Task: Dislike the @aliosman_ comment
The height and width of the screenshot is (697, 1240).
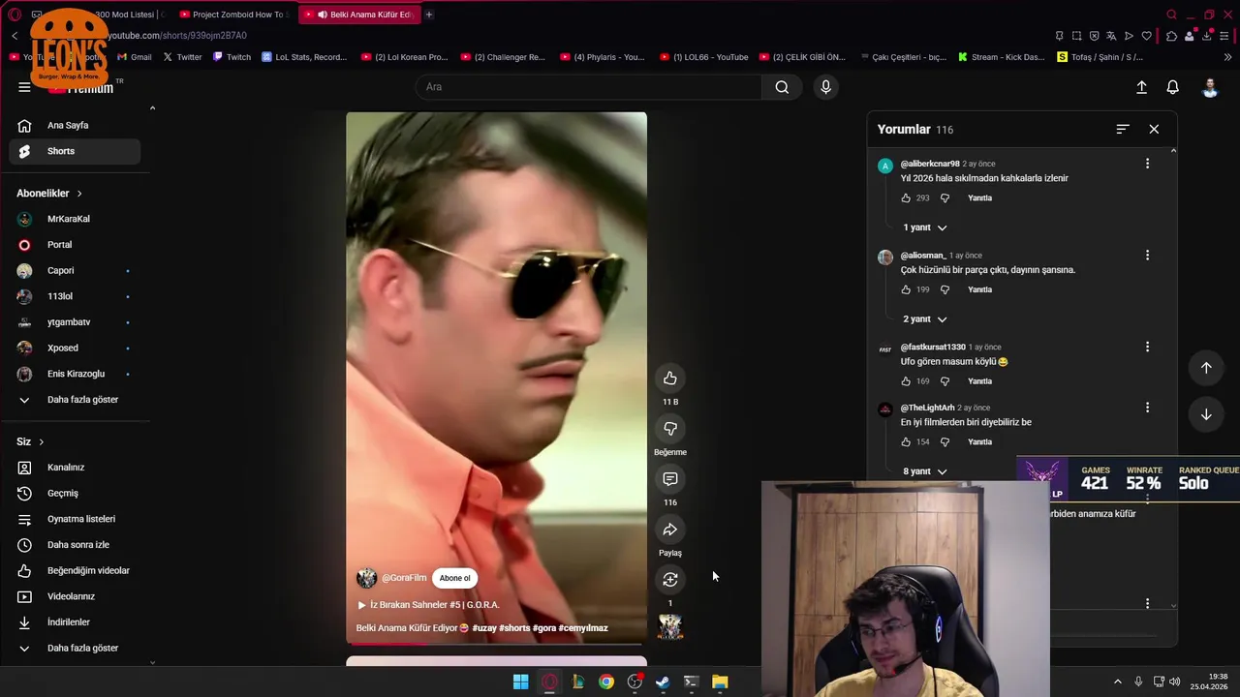Action: click(x=945, y=289)
